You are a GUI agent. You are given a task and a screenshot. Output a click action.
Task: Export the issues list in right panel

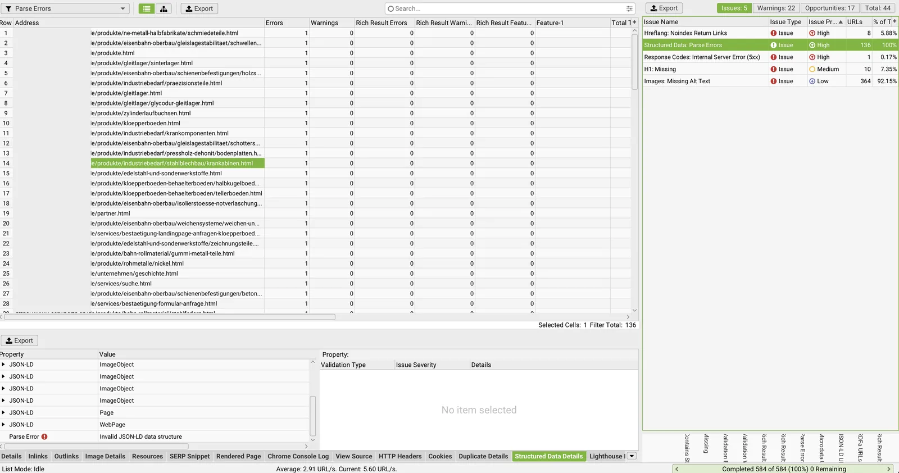pos(664,8)
